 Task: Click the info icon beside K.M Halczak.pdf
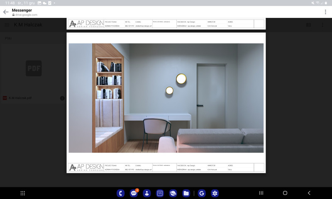pyautogui.click(x=62, y=98)
